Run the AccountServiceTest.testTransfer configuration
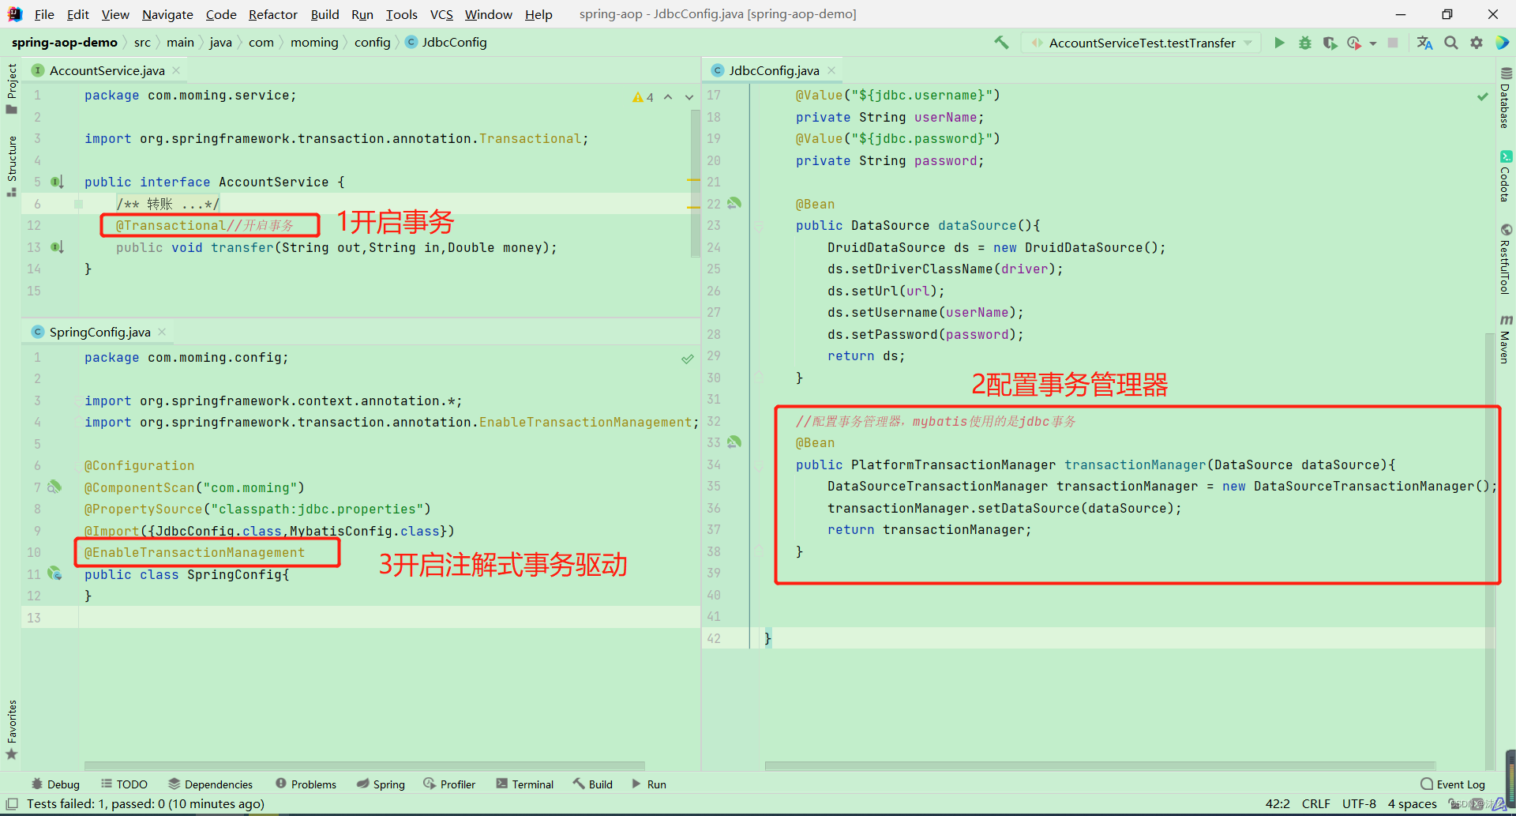Image resolution: width=1516 pixels, height=816 pixels. click(1279, 43)
